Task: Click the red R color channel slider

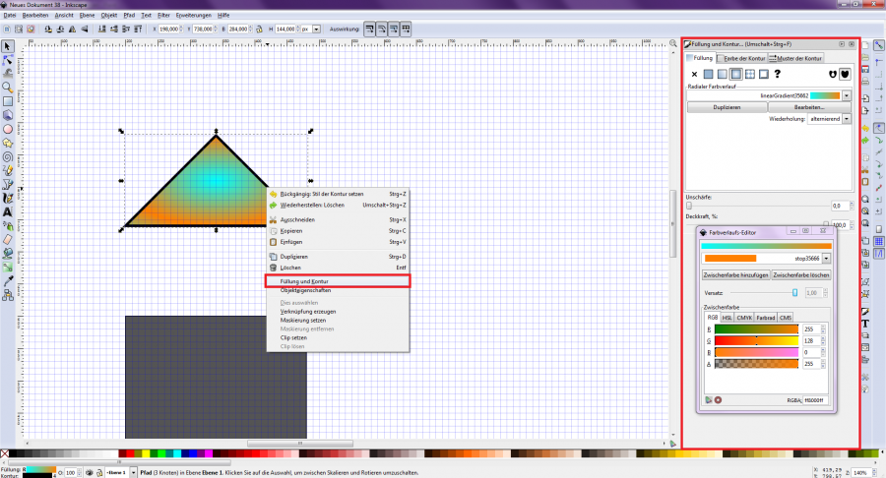Action: click(x=756, y=329)
